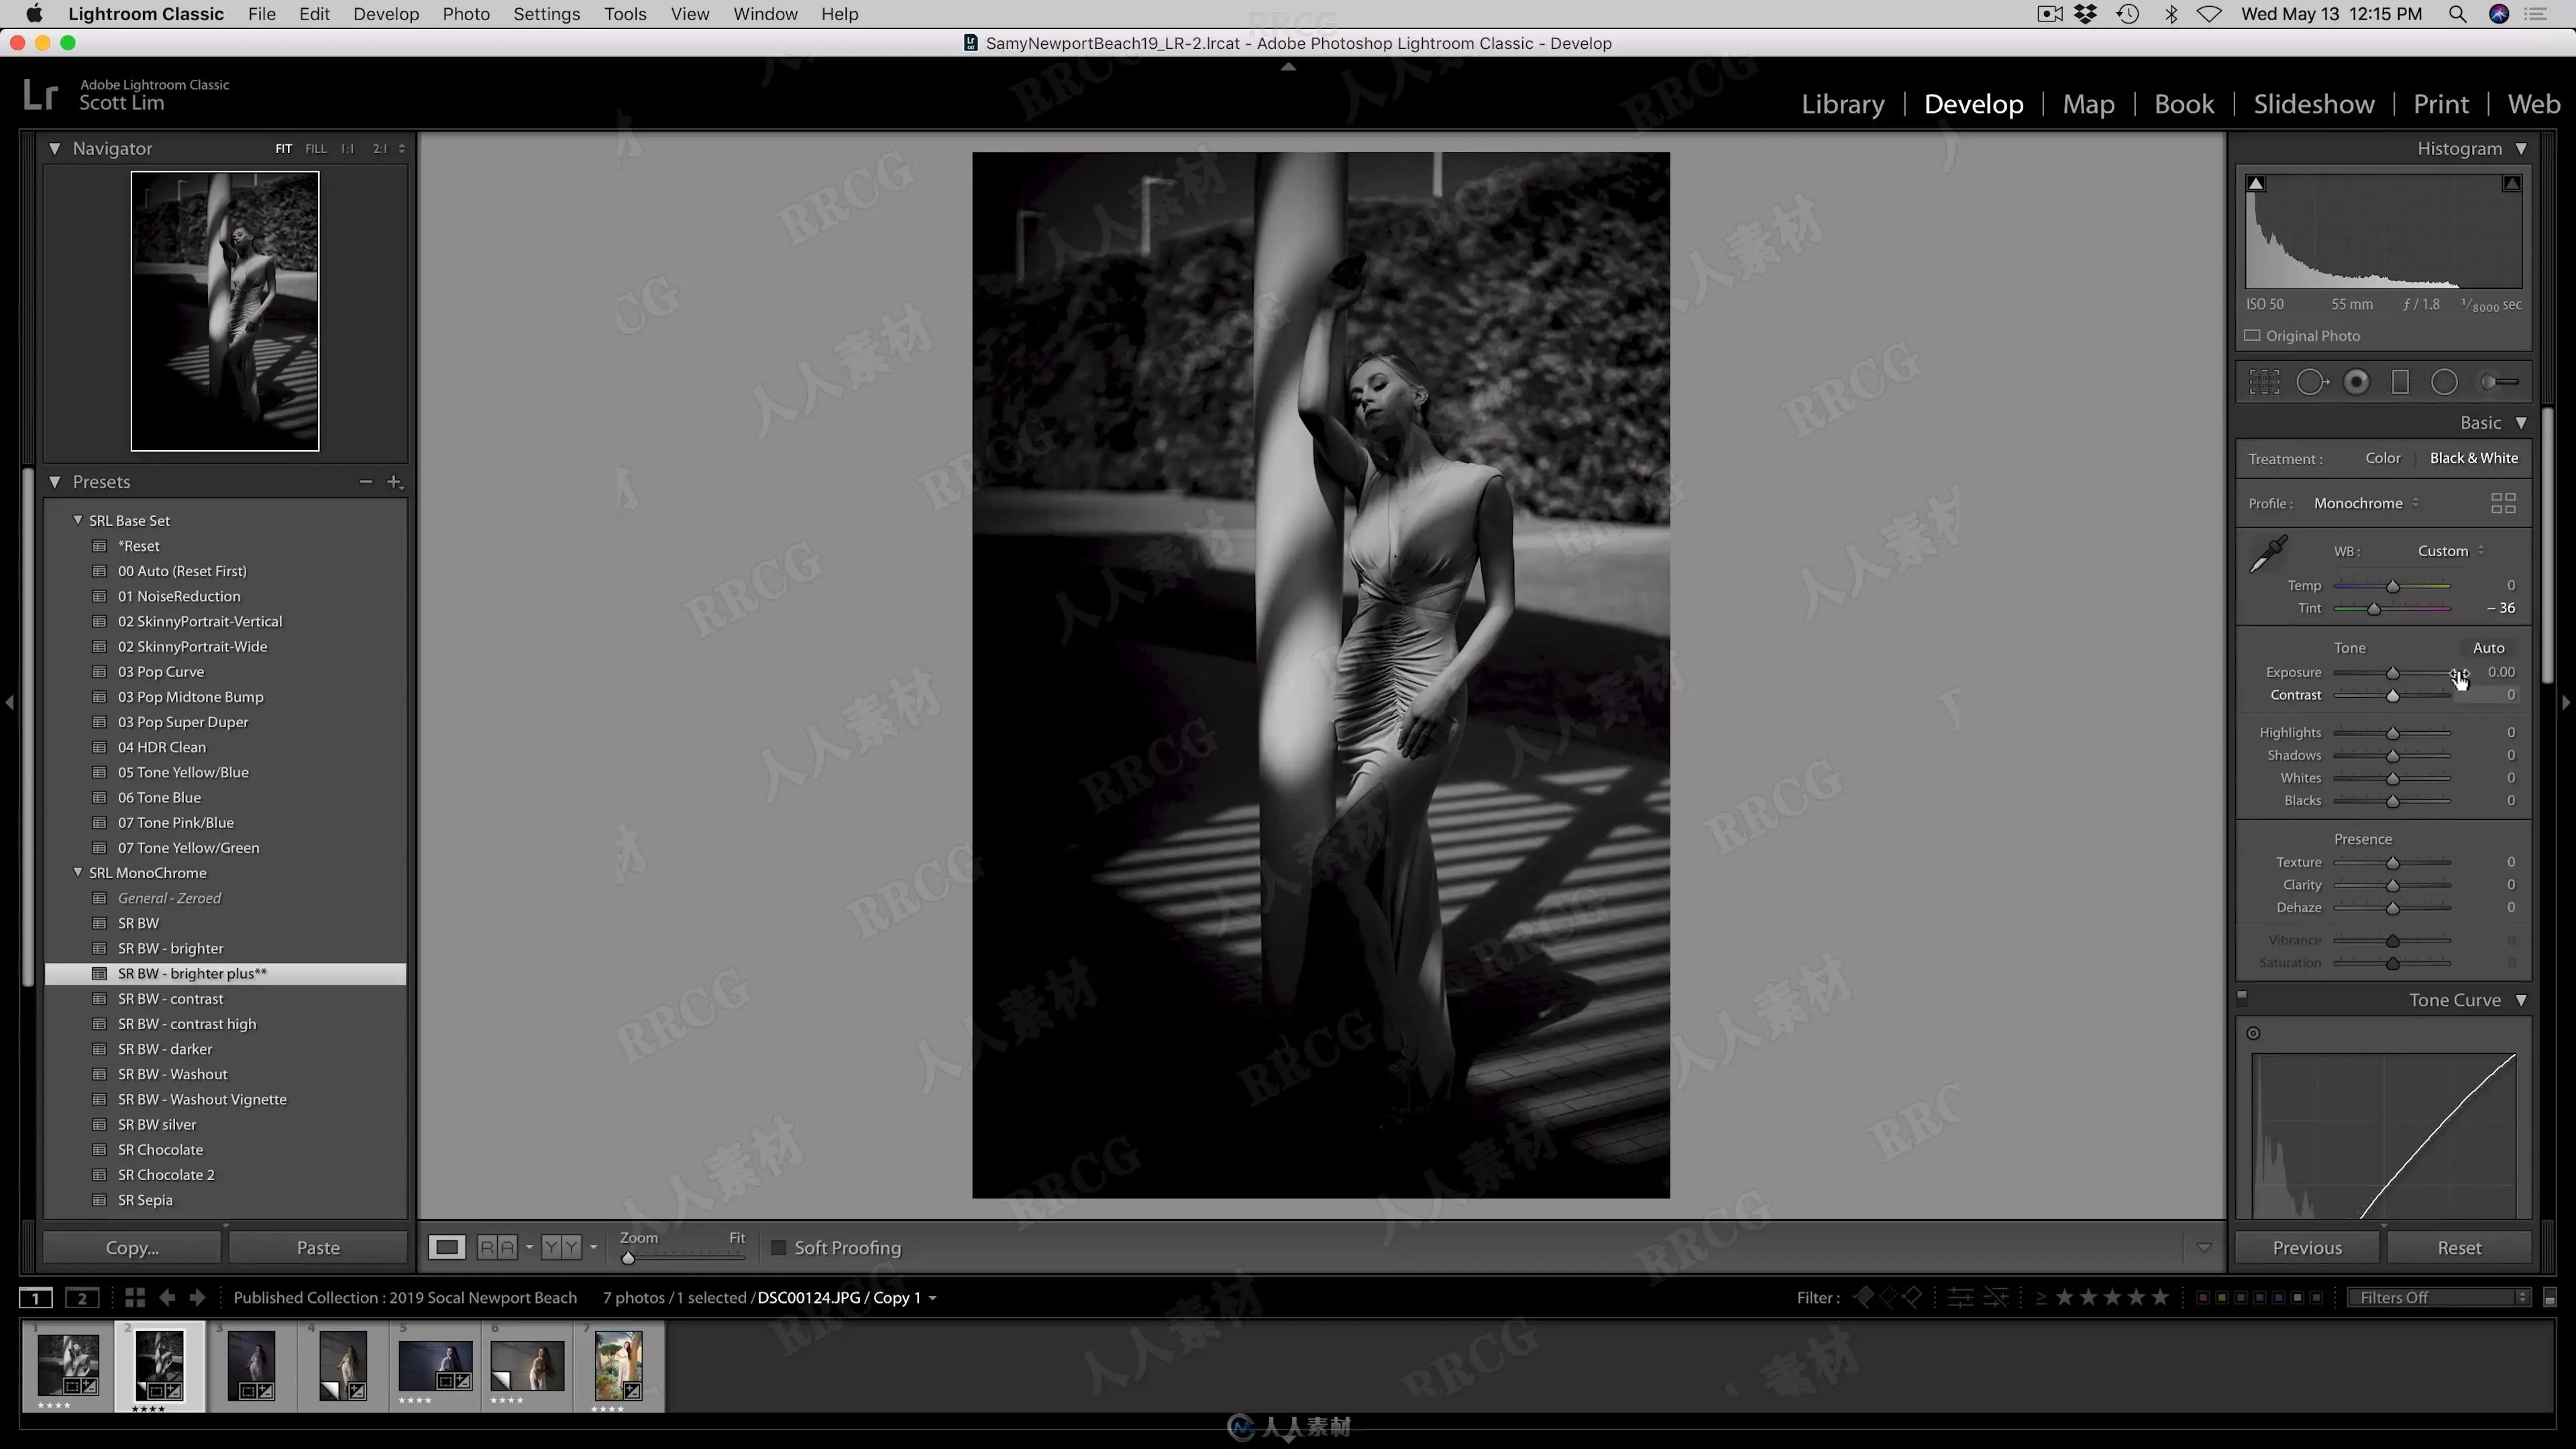Select the Graduated Filter tool
2576x1449 pixels.
click(x=2400, y=382)
